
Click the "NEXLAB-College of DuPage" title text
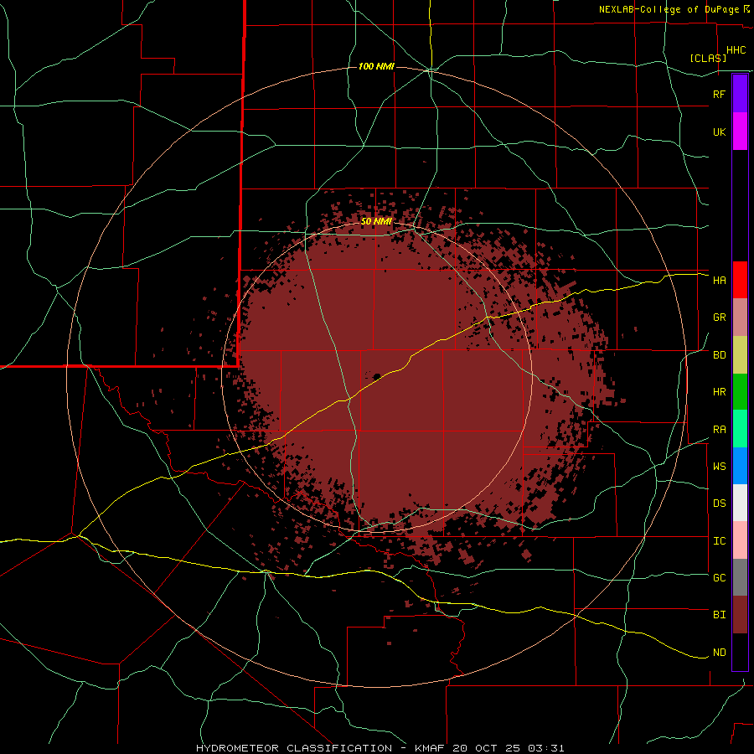pyautogui.click(x=669, y=9)
